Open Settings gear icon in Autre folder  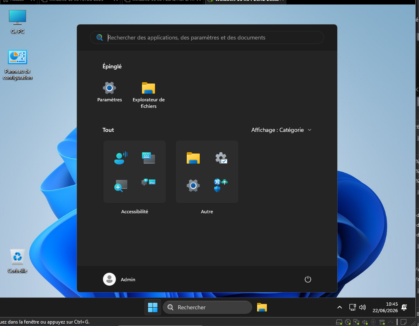pos(193,186)
